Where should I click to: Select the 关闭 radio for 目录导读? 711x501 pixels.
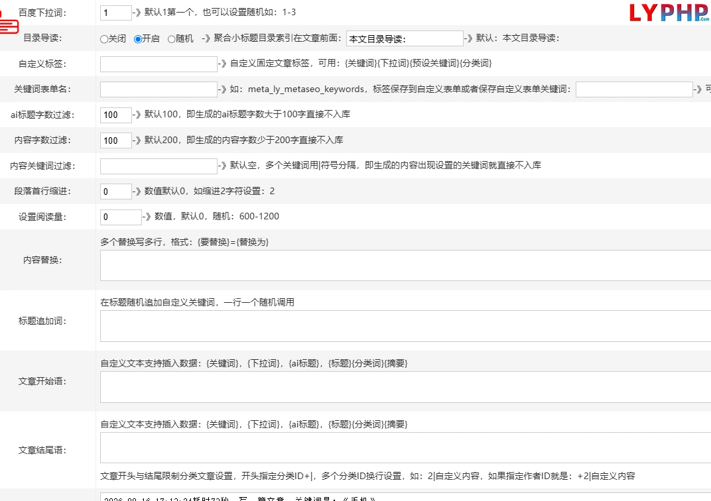point(104,39)
